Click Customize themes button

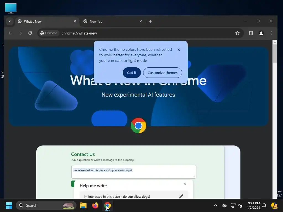pos(163,73)
